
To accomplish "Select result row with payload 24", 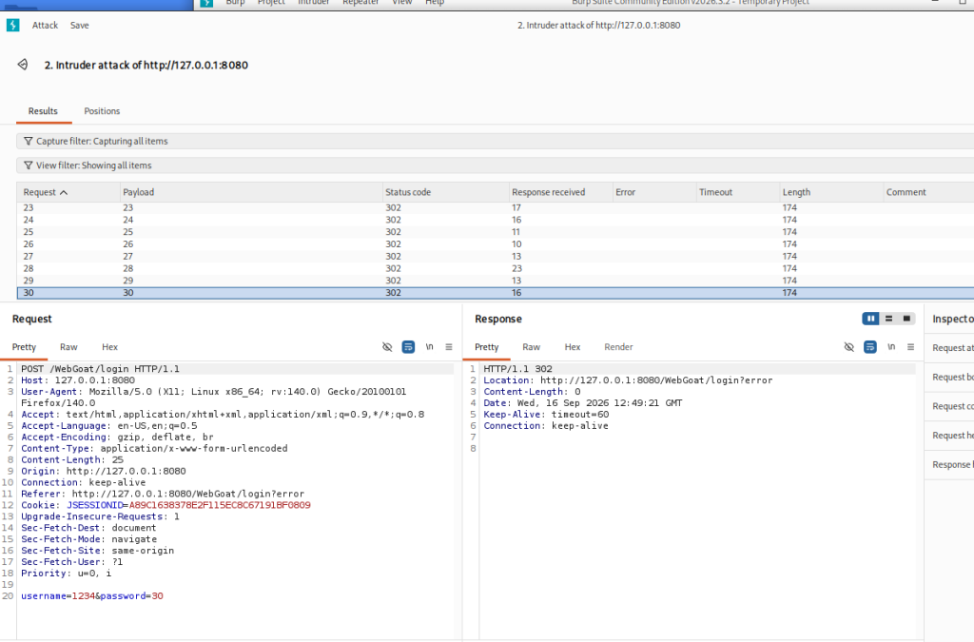I will point(495,220).
